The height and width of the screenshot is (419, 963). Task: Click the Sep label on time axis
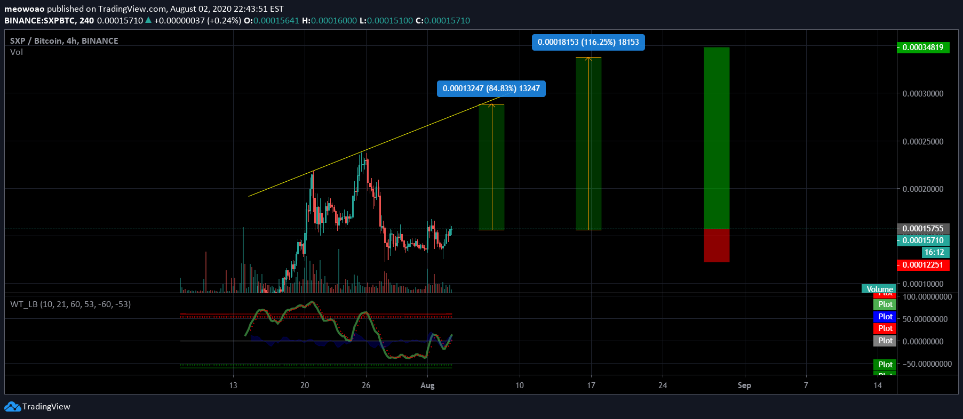coord(744,385)
